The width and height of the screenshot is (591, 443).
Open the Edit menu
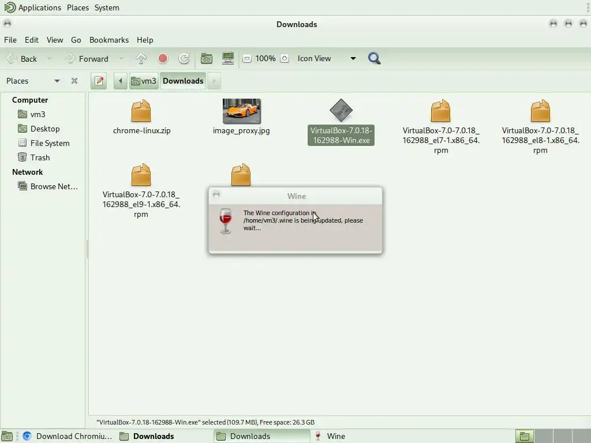[x=32, y=40]
